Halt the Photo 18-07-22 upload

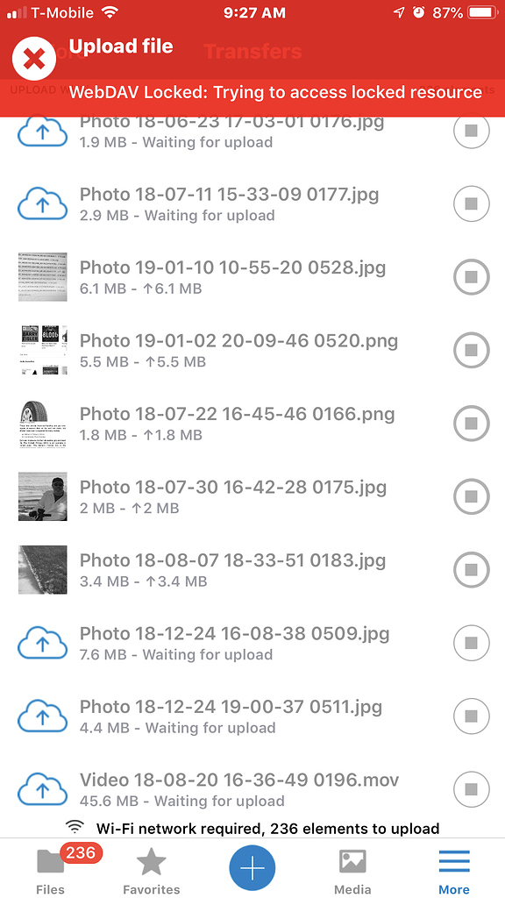pos(471,424)
